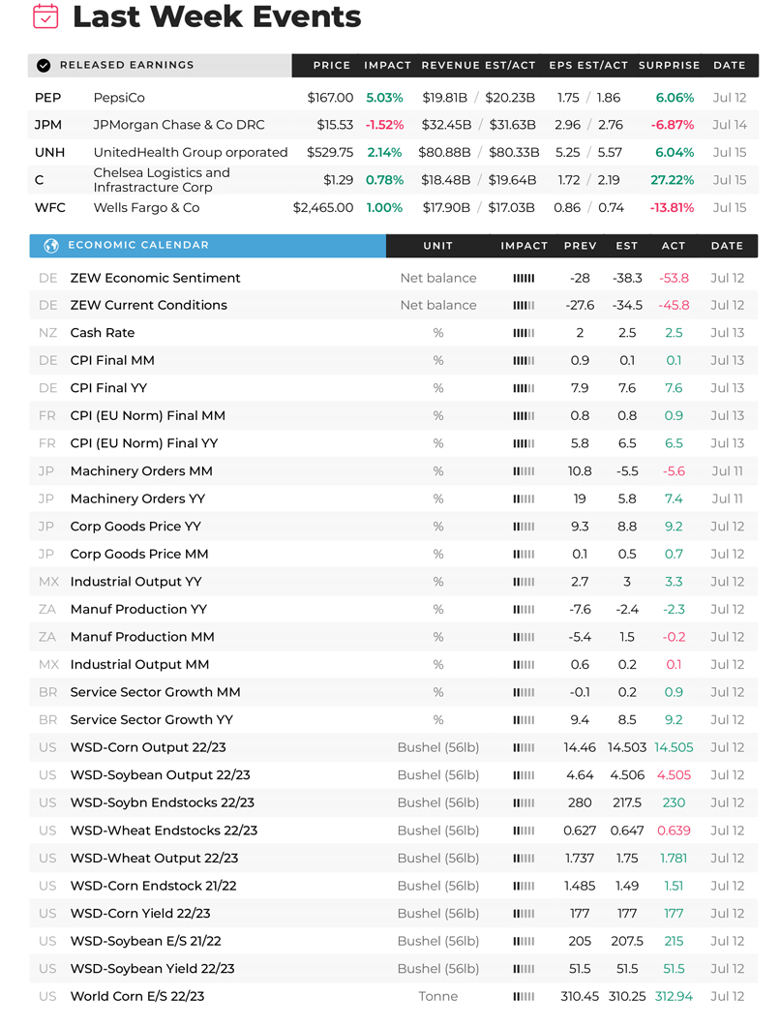The image size is (780, 1027).
Task: Click the 5.03% impact value for PepsiCo
Action: [x=384, y=98]
